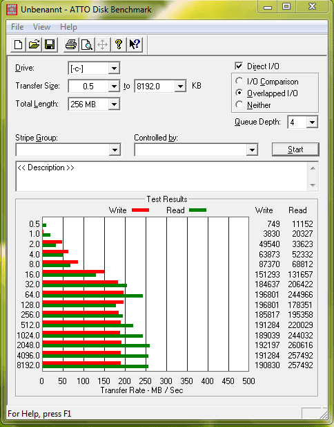The width and height of the screenshot is (334, 427).
Task: Expand the Controlled by dropdown
Action: [x=252, y=149]
